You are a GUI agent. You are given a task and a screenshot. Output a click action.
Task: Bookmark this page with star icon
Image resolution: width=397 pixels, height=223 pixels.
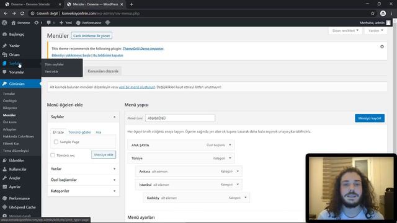click(372, 14)
